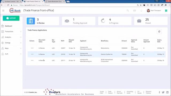Screen dimensions: 171x96
Task: Open the IoT Signals footer link
Action: tap(139, 92)
